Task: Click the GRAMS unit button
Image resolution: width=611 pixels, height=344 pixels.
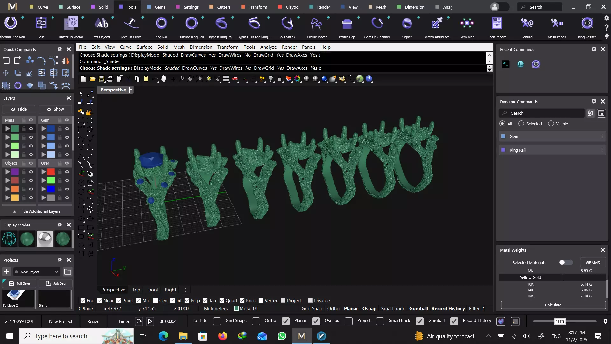Action: 593,262
